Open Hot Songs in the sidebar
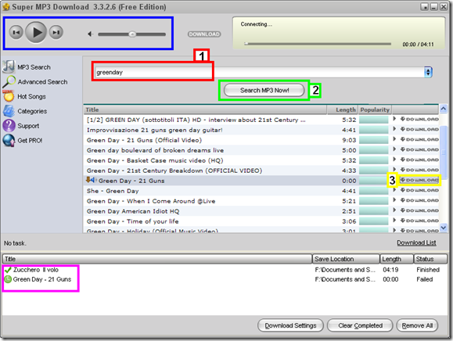Image resolution: width=453 pixels, height=341 pixels. pos(31,97)
